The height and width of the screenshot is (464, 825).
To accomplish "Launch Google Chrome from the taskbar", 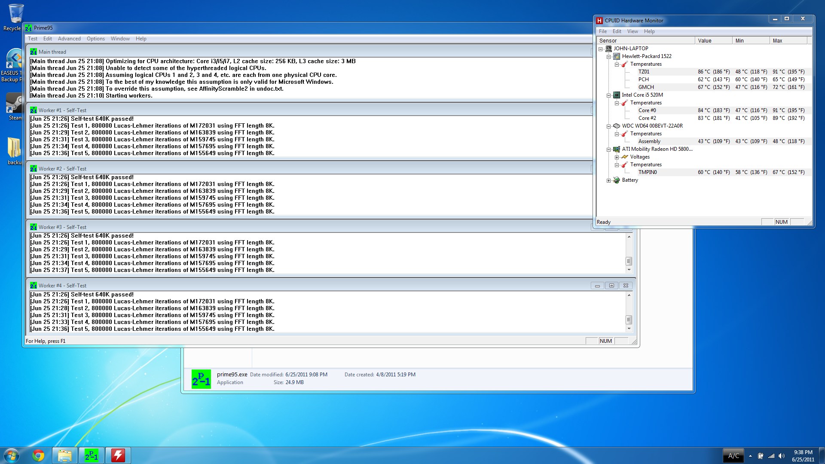I will (38, 455).
